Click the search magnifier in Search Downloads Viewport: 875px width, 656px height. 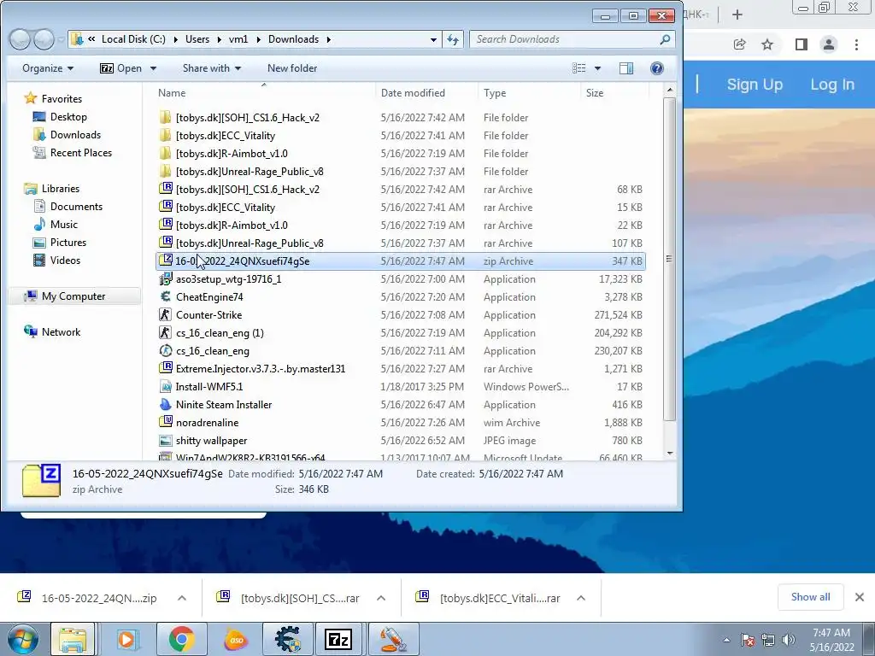pyautogui.click(x=665, y=39)
